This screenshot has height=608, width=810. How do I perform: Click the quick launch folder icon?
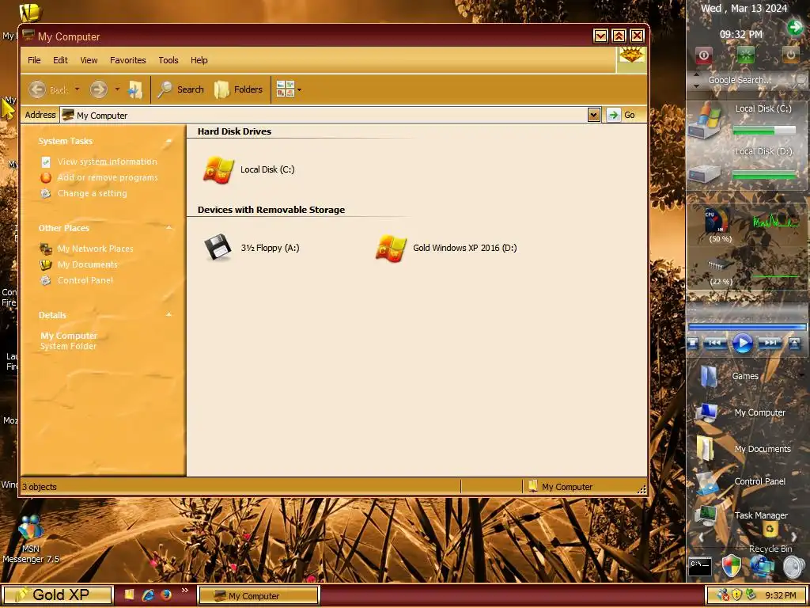pos(129,595)
